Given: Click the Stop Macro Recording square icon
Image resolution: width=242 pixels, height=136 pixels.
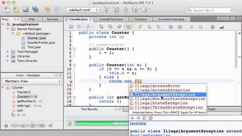Looking at the screenshot, I should [x=201, y=27].
